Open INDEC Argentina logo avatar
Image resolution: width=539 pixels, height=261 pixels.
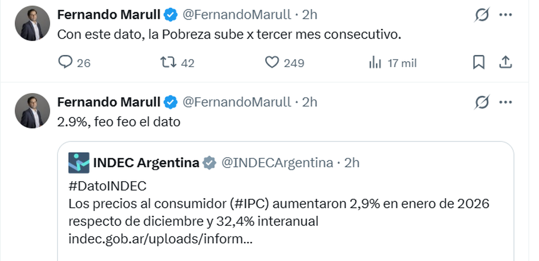click(79, 163)
